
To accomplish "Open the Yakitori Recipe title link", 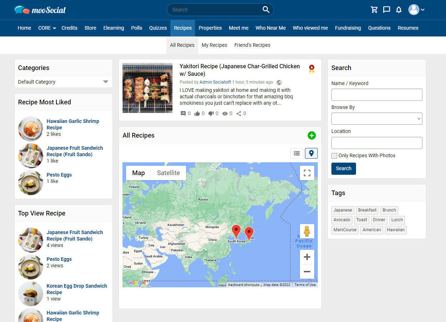I will click(240, 70).
